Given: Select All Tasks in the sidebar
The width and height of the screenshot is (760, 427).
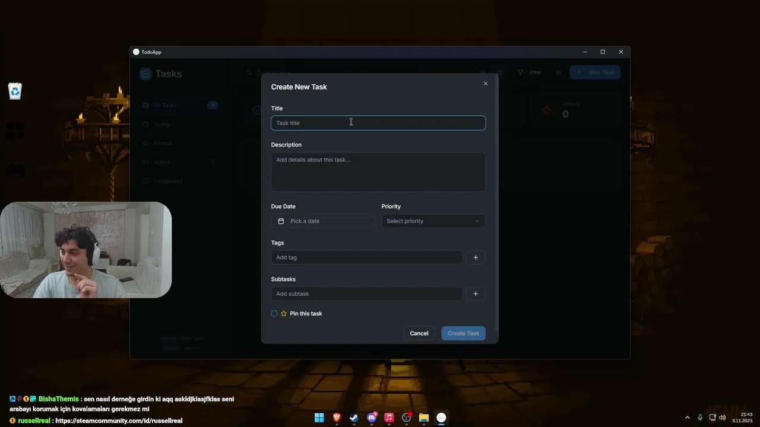Looking at the screenshot, I should point(180,105).
